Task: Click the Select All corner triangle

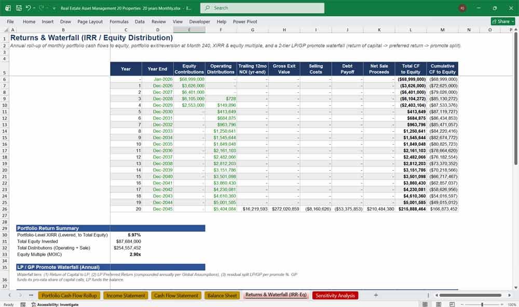Action: click(5, 30)
